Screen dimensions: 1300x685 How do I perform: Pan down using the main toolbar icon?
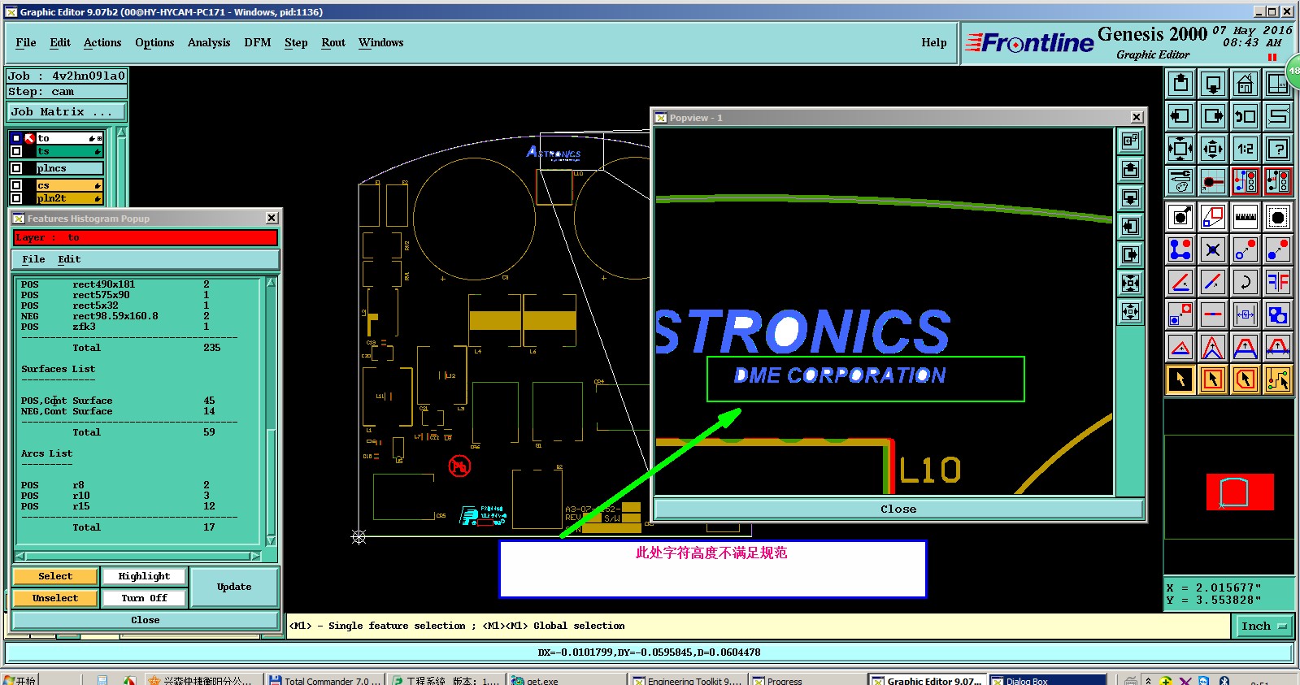(x=1213, y=83)
